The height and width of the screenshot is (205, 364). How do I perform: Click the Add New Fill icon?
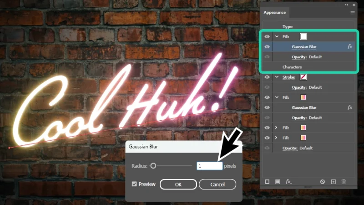pos(278,181)
